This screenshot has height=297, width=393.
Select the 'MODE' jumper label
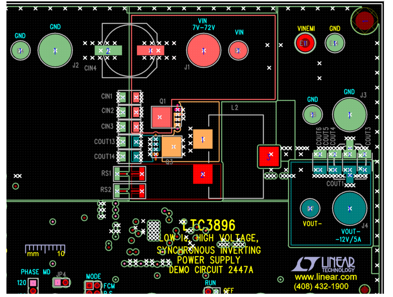point(94,276)
